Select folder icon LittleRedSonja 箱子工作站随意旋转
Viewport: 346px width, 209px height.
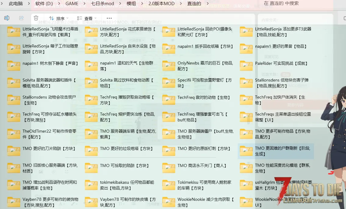[14, 49]
